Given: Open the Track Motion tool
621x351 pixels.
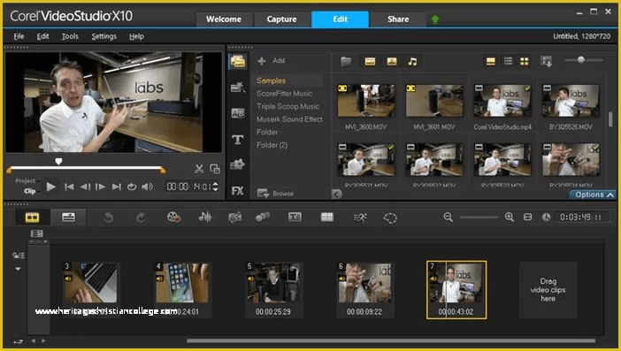Looking at the screenshot, I should point(263,217).
